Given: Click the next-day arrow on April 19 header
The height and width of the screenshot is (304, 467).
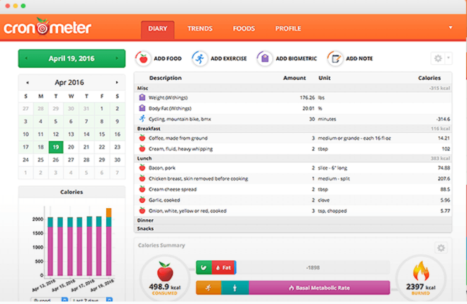Looking at the screenshot, I should point(118,58).
